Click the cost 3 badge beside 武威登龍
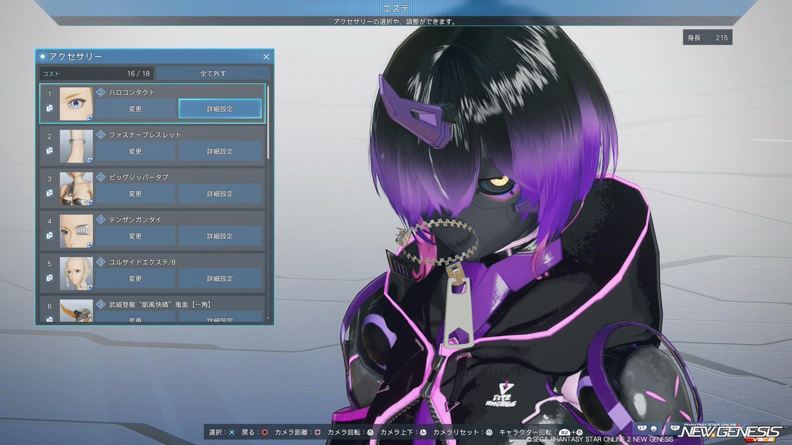 click(101, 304)
